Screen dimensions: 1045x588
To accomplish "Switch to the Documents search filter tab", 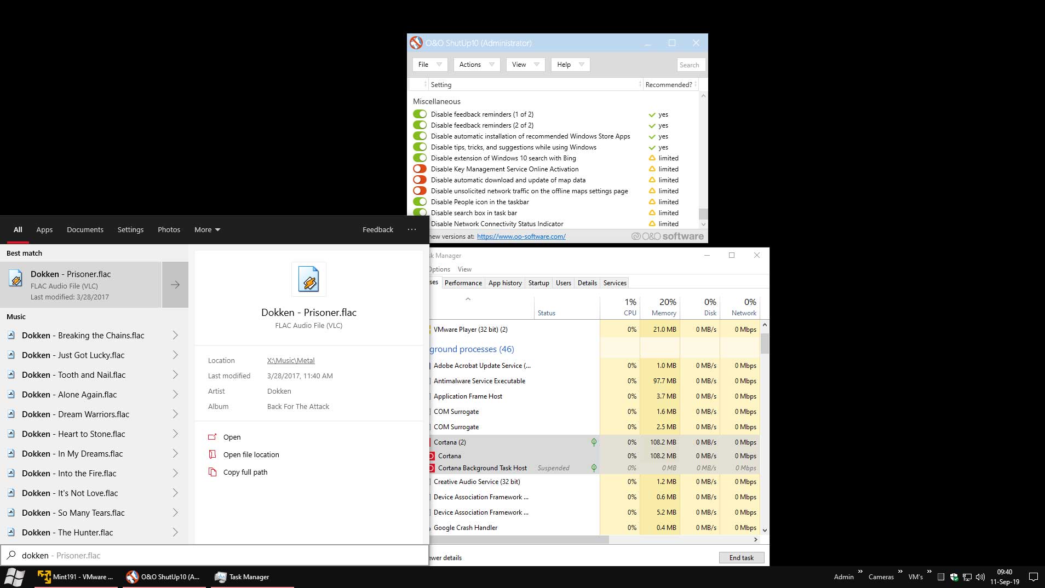I will click(85, 229).
